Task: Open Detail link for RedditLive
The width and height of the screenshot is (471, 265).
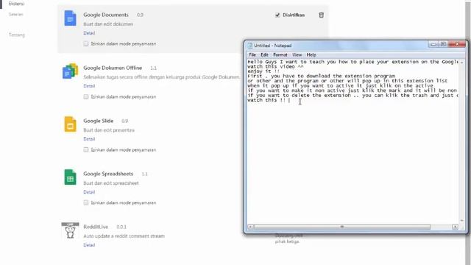Action: (x=89, y=245)
